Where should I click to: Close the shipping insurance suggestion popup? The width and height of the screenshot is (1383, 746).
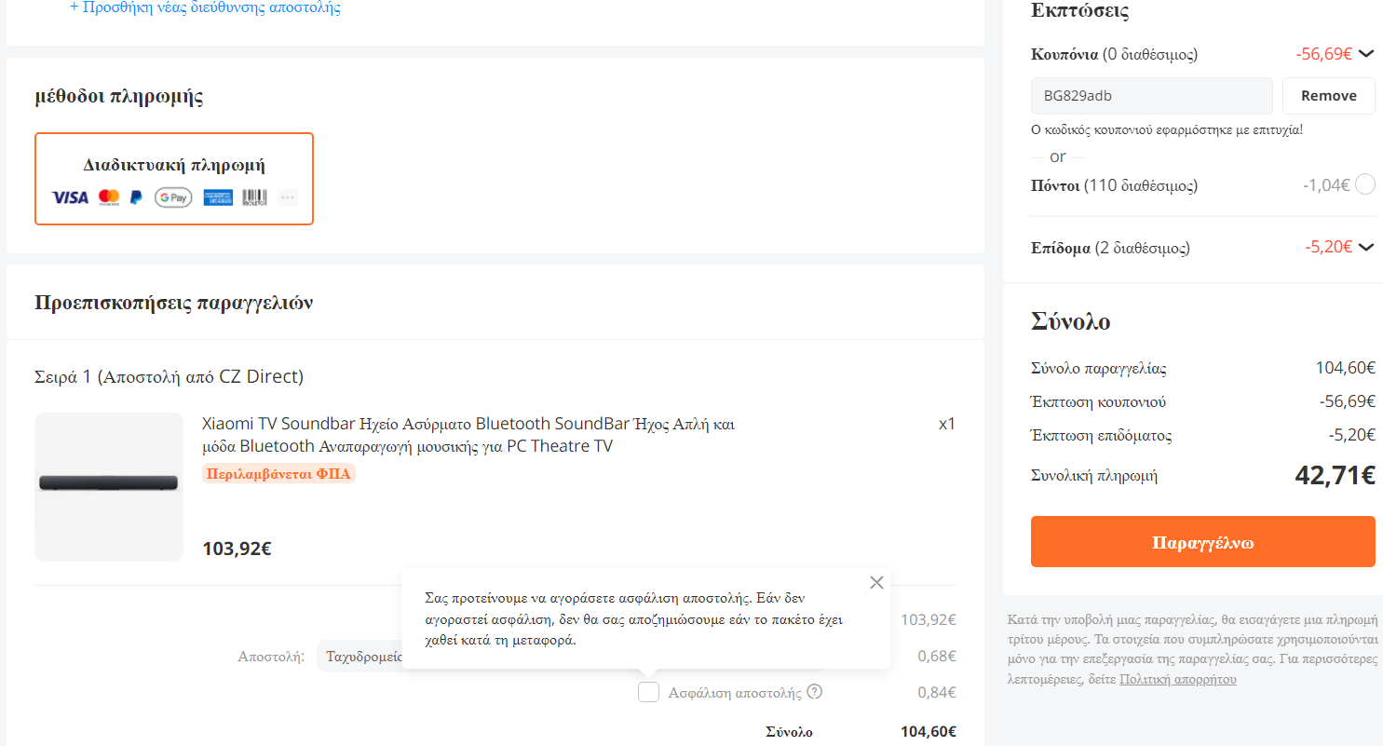pyautogui.click(x=876, y=583)
